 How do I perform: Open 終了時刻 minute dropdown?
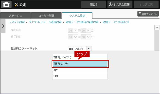[x=86, y=37]
